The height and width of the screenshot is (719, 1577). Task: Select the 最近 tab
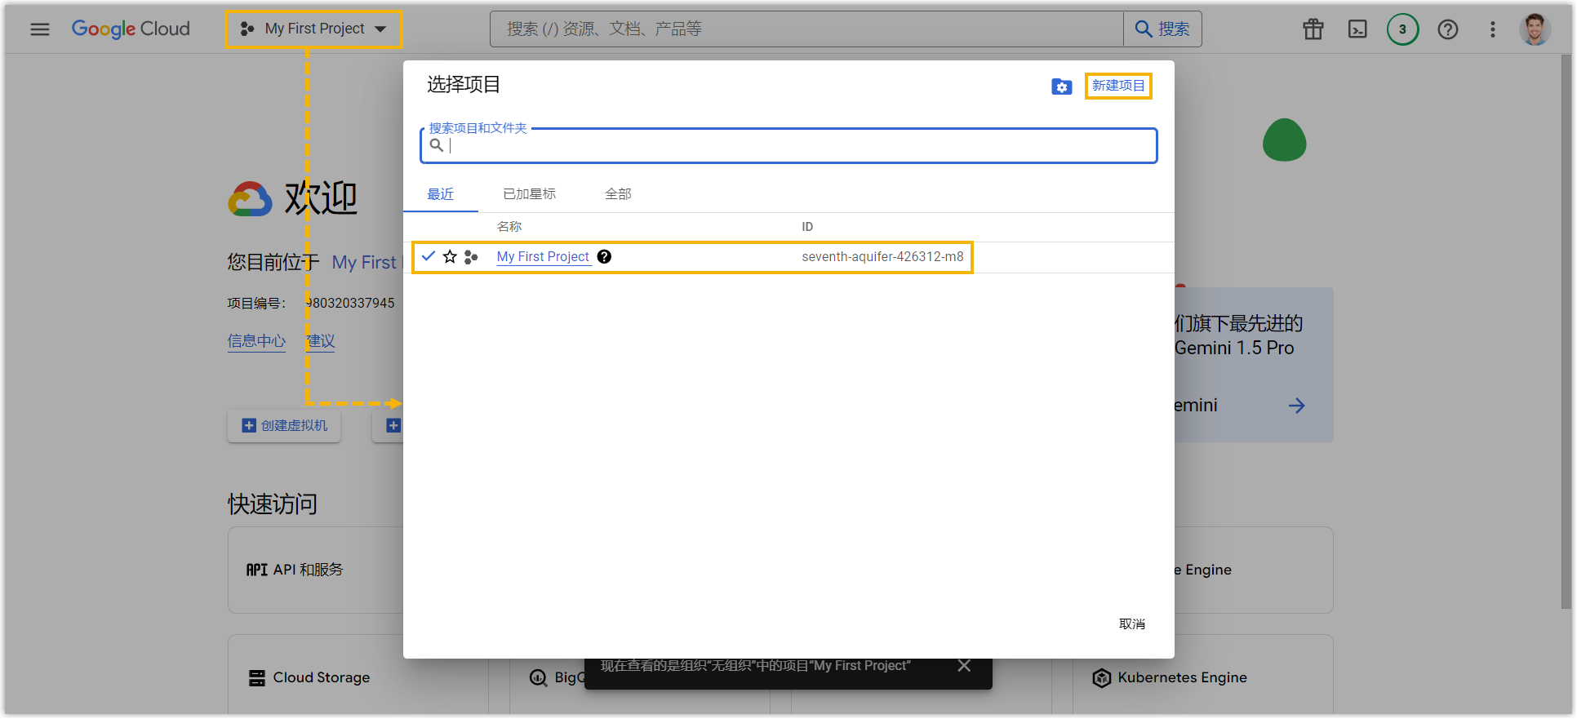click(441, 194)
